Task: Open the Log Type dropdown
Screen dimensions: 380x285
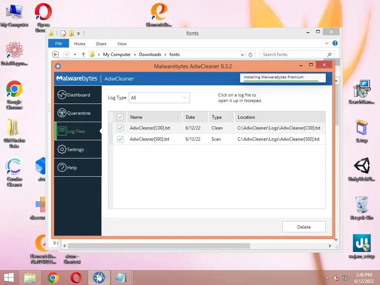Action: (x=159, y=98)
